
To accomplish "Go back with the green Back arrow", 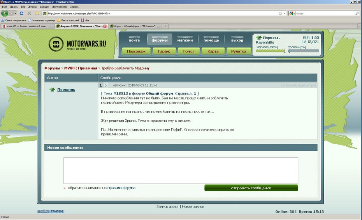I will point(5,13).
